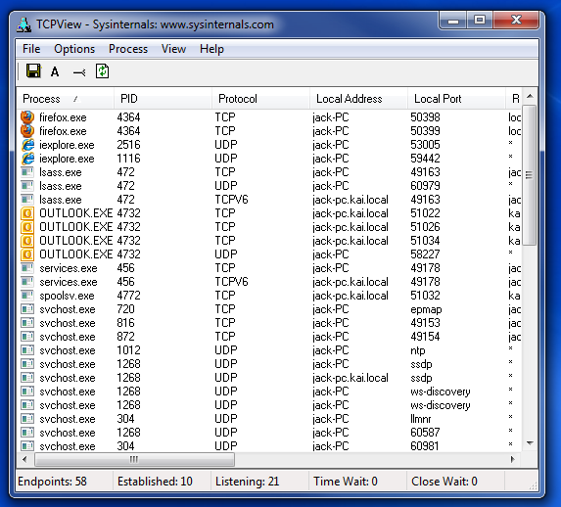Image resolution: width=561 pixels, height=507 pixels.
Task: Select svchost.exe with PID 872
Action: (x=68, y=337)
